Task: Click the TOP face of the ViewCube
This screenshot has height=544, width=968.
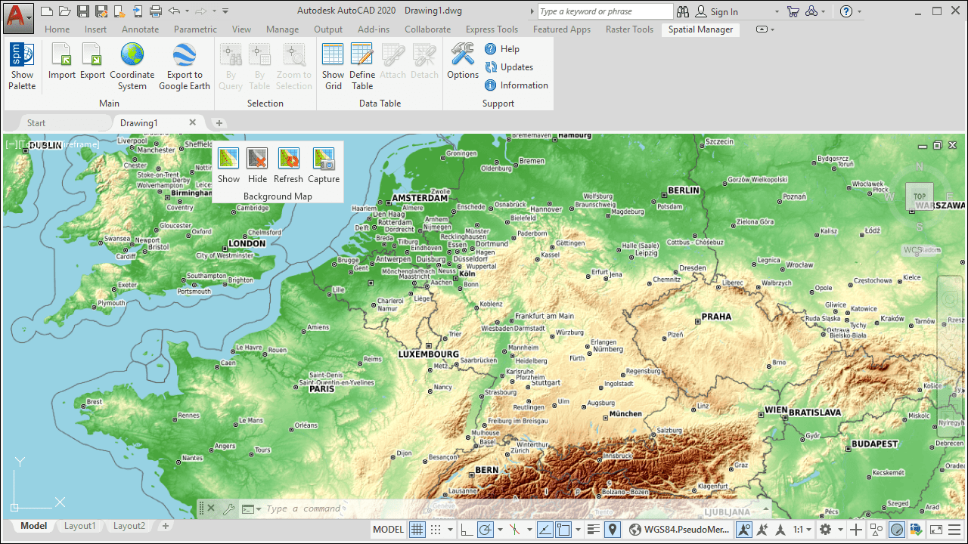Action: click(920, 196)
